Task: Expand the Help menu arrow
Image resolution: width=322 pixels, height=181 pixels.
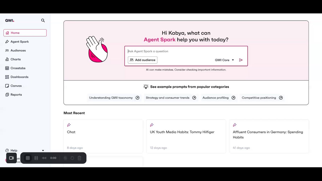Action: pyautogui.click(x=43, y=151)
